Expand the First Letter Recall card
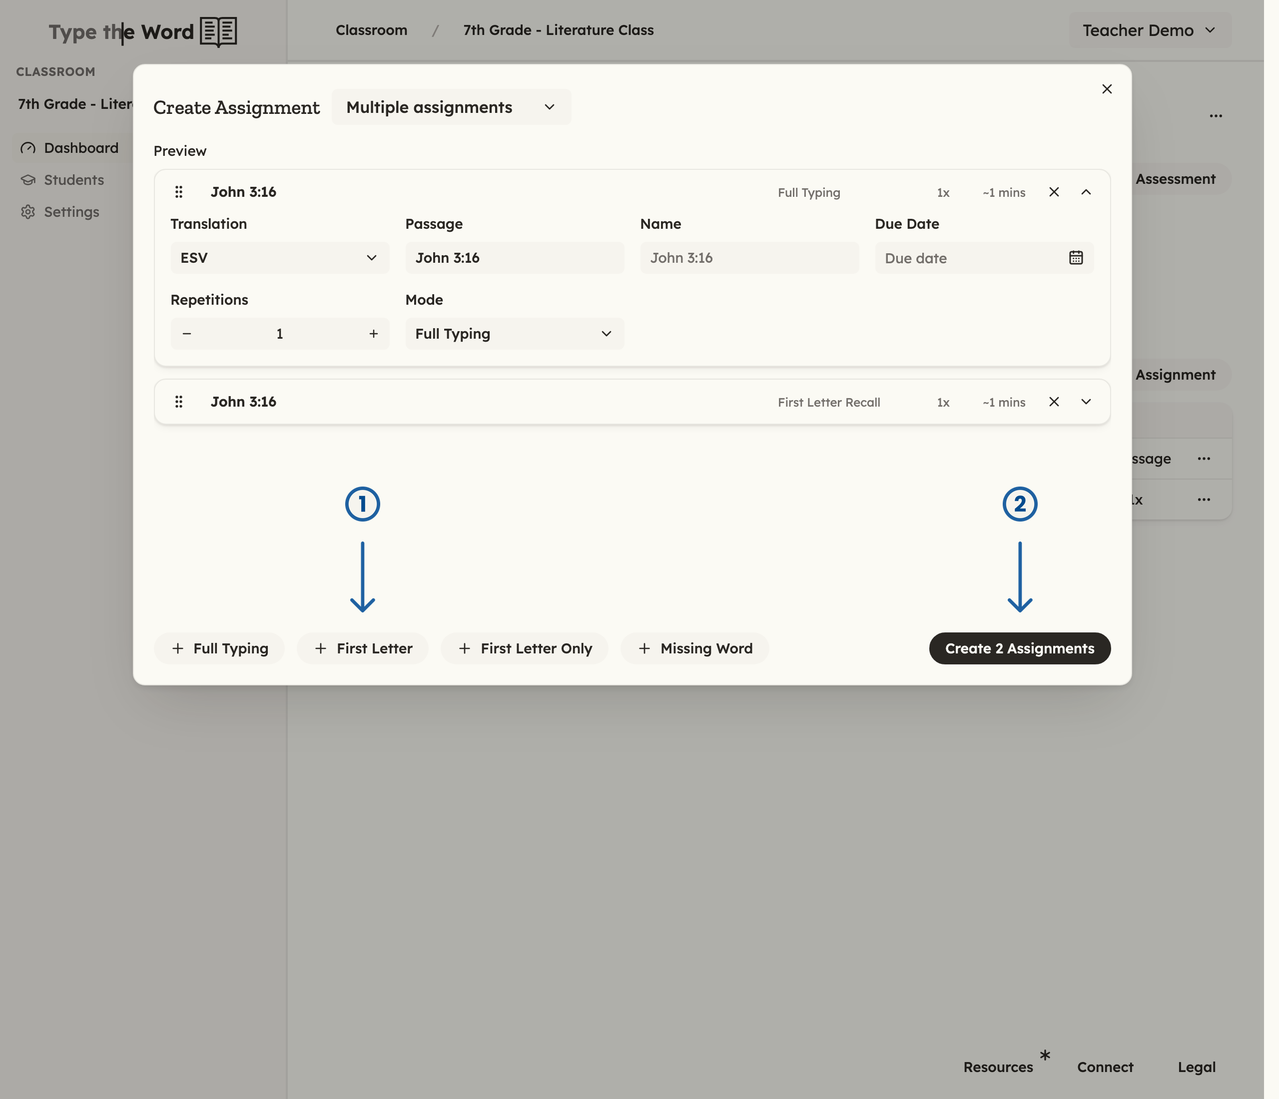1279x1099 pixels. tap(1086, 402)
